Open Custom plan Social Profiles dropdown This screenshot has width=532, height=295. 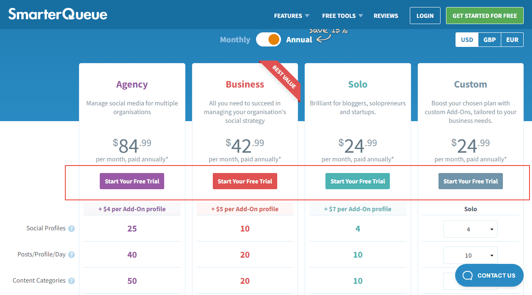470,229
